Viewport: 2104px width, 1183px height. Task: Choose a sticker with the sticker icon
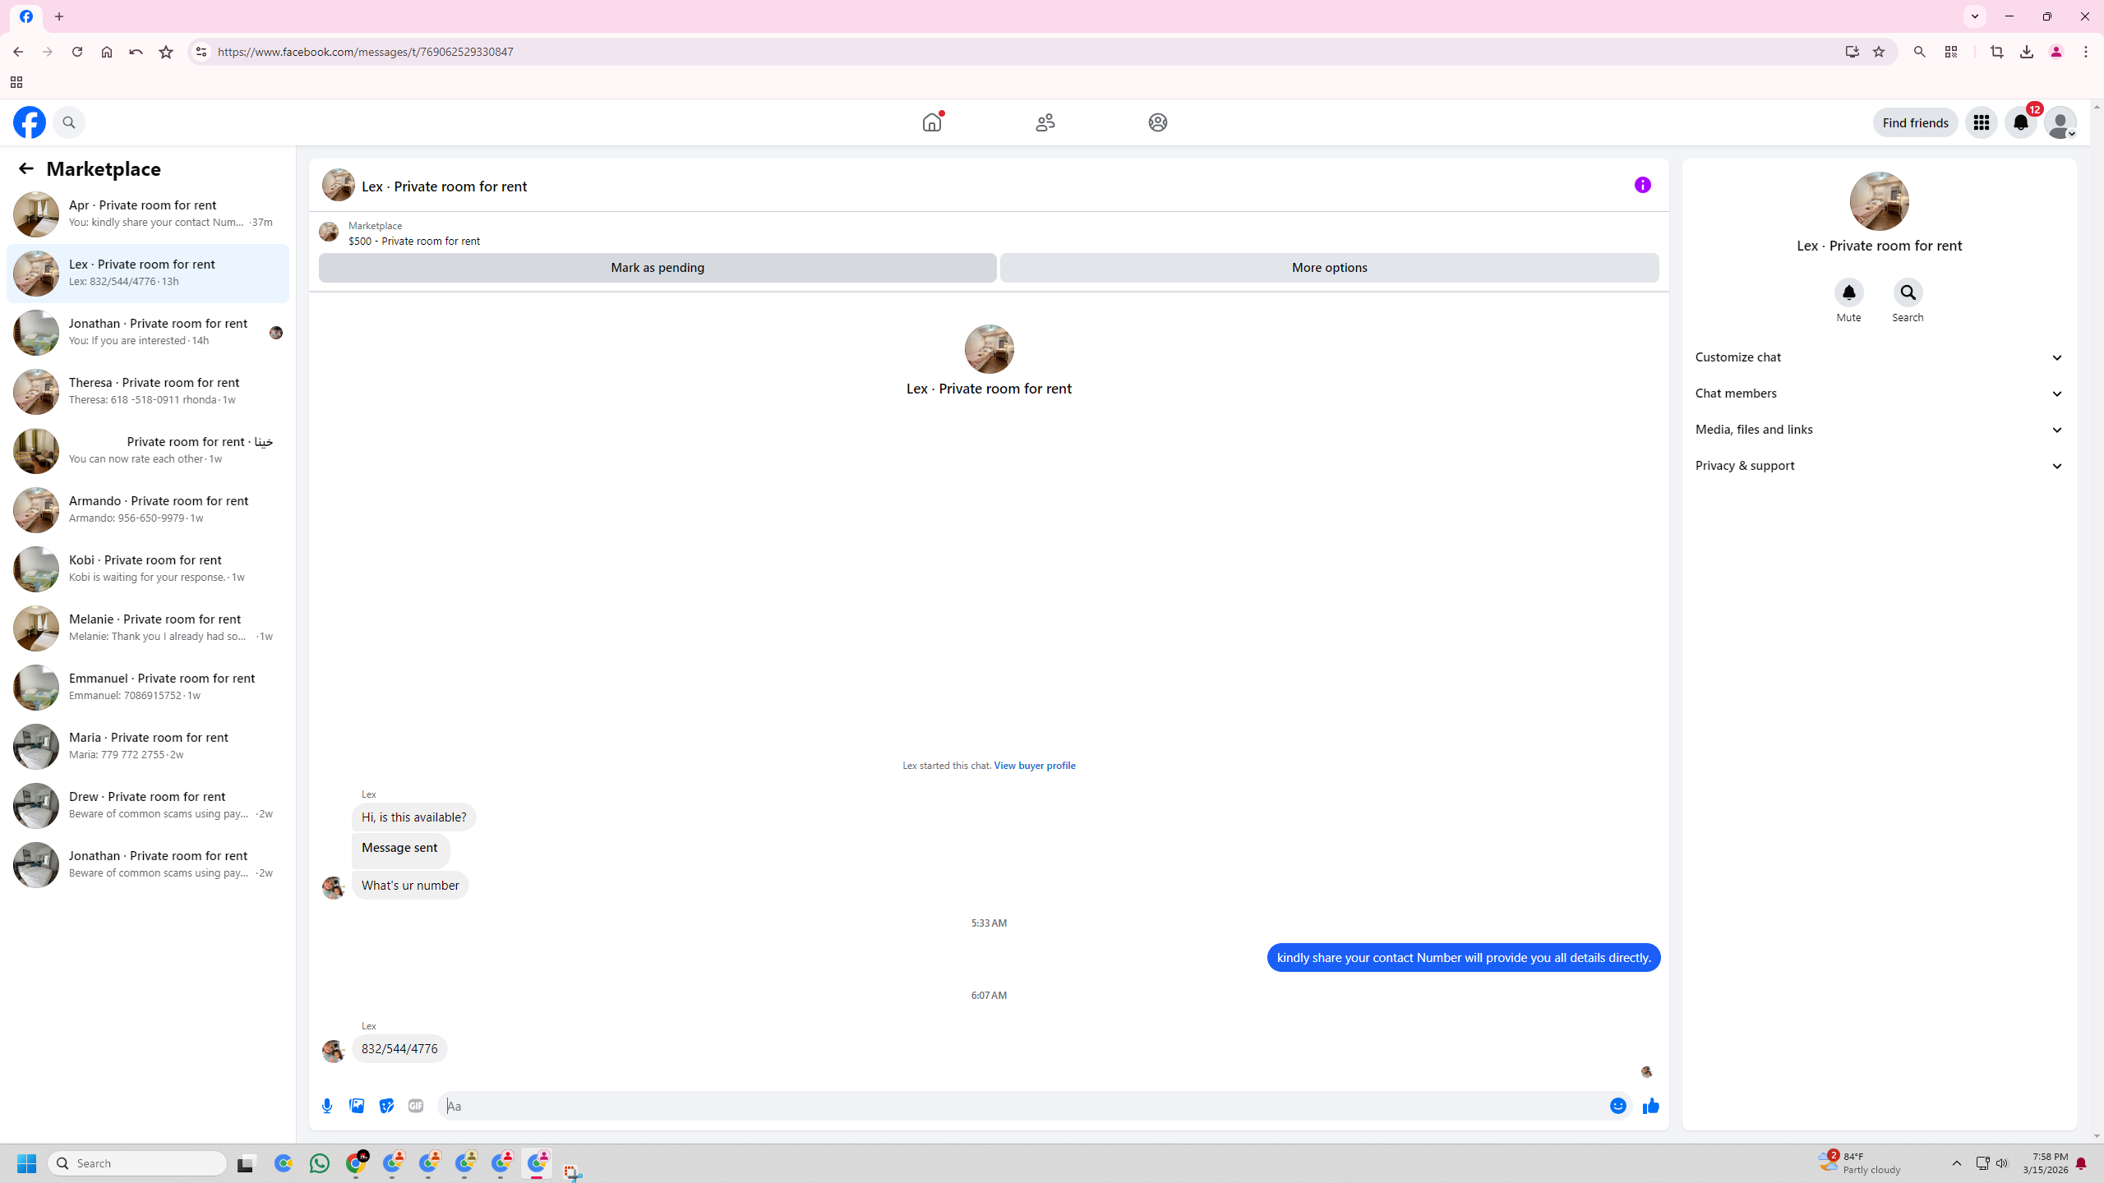coord(386,1107)
